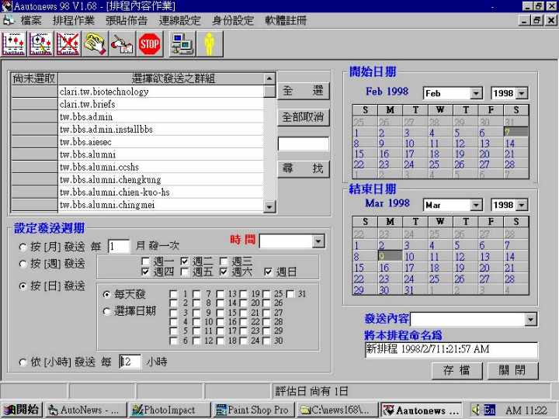Click the mailbox posting toolbar icon

[x=122, y=43]
